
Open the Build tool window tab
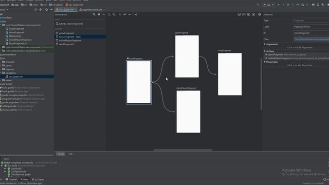click(x=24, y=179)
